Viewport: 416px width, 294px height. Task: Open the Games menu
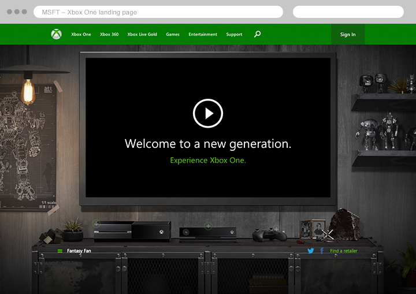[x=173, y=34]
